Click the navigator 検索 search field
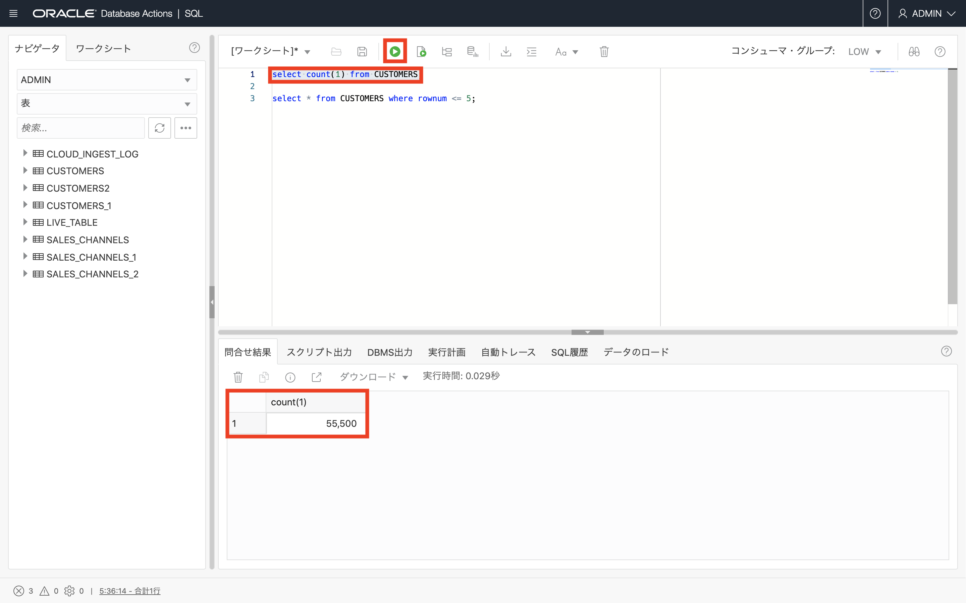This screenshot has width=966, height=603. 80,128
